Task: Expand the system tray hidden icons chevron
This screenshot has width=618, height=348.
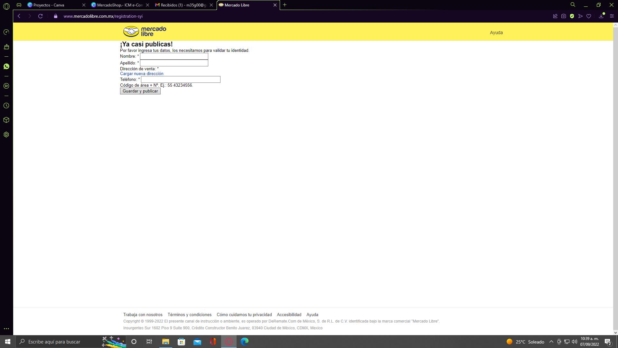Action: [x=551, y=342]
